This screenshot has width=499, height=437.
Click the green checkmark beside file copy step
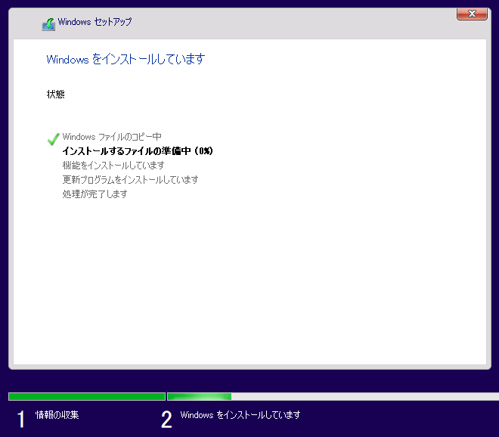coord(54,139)
